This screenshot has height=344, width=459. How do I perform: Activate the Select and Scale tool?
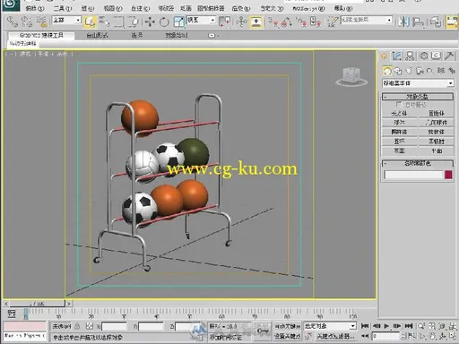point(178,22)
